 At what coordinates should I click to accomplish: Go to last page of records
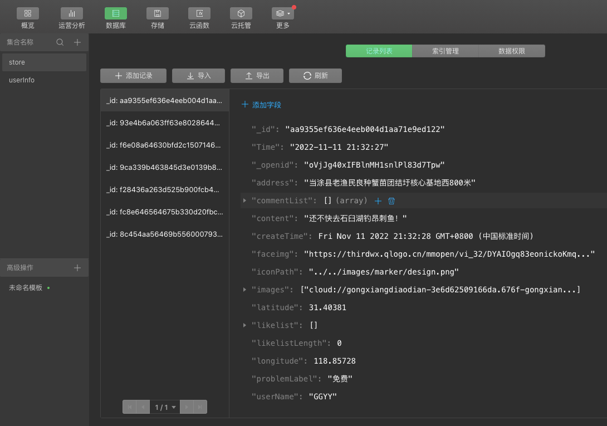(200, 407)
